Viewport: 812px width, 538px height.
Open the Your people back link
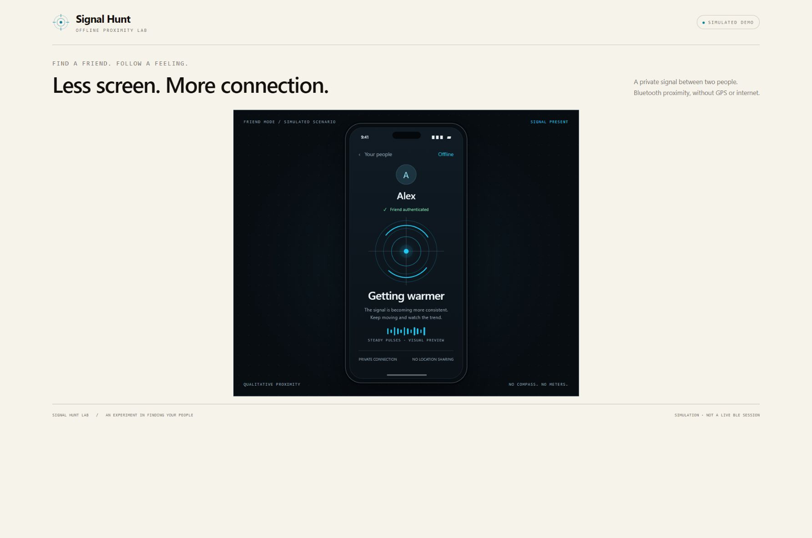(375, 154)
